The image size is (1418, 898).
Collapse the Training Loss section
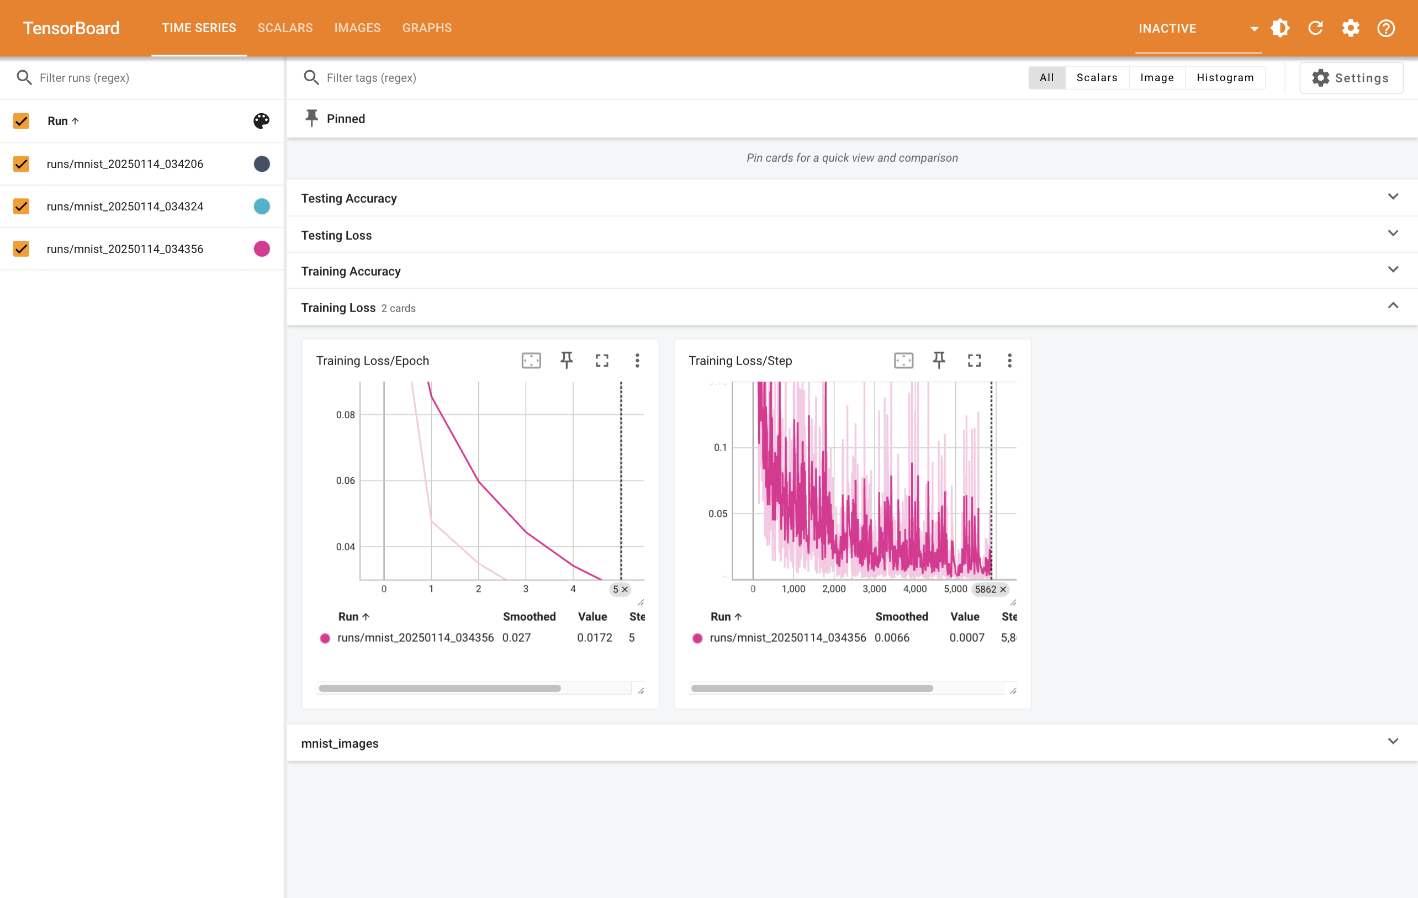[1392, 306]
